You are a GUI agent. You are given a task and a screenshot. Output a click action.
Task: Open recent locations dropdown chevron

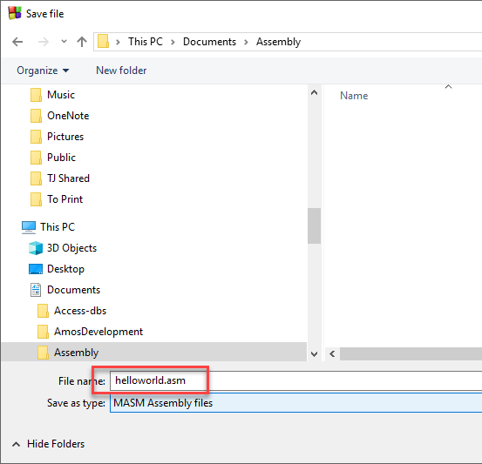click(x=64, y=41)
